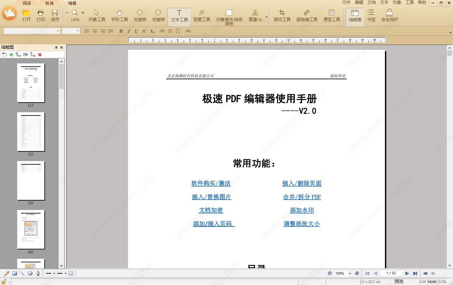Toggle underline formatting
The width and height of the screenshot is (453, 285).
(136, 31)
